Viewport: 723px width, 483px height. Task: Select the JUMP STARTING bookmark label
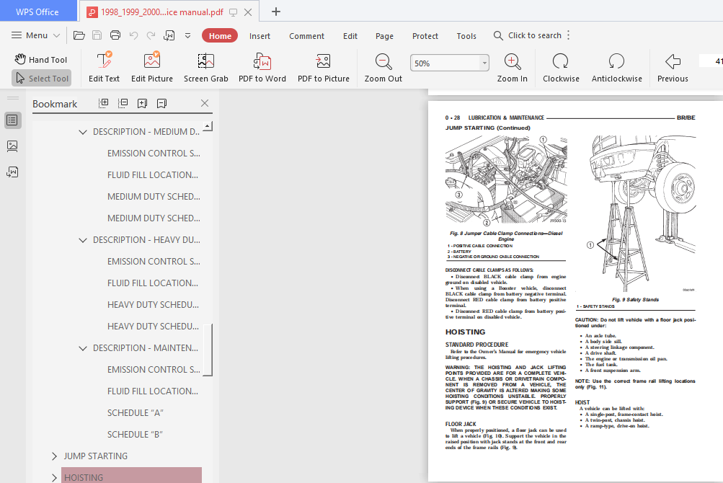[95, 456]
